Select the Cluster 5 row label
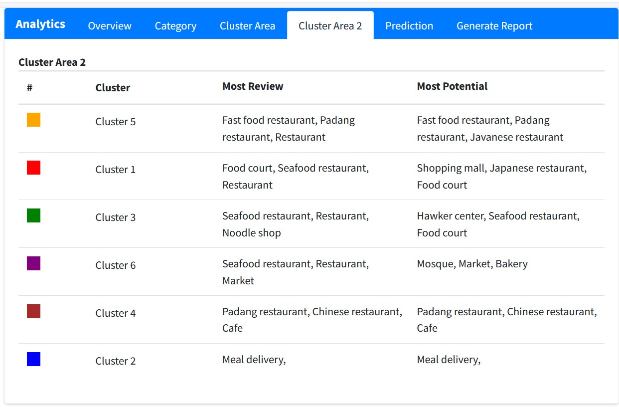Viewport: 619px width, 409px height. click(x=116, y=122)
